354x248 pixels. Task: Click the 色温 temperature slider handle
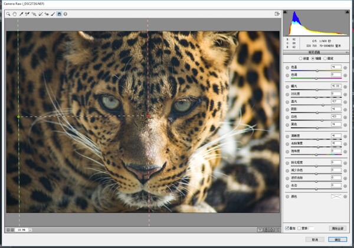tap(317, 71)
